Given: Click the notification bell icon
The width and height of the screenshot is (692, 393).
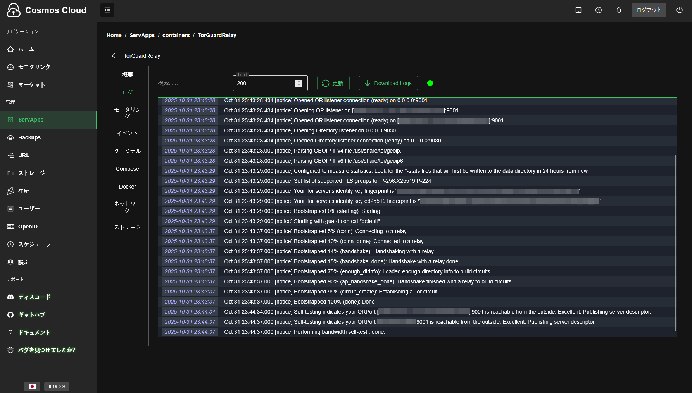Looking at the screenshot, I should tap(619, 10).
